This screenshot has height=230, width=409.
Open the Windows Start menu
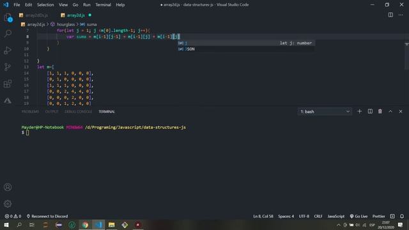tap(6, 225)
